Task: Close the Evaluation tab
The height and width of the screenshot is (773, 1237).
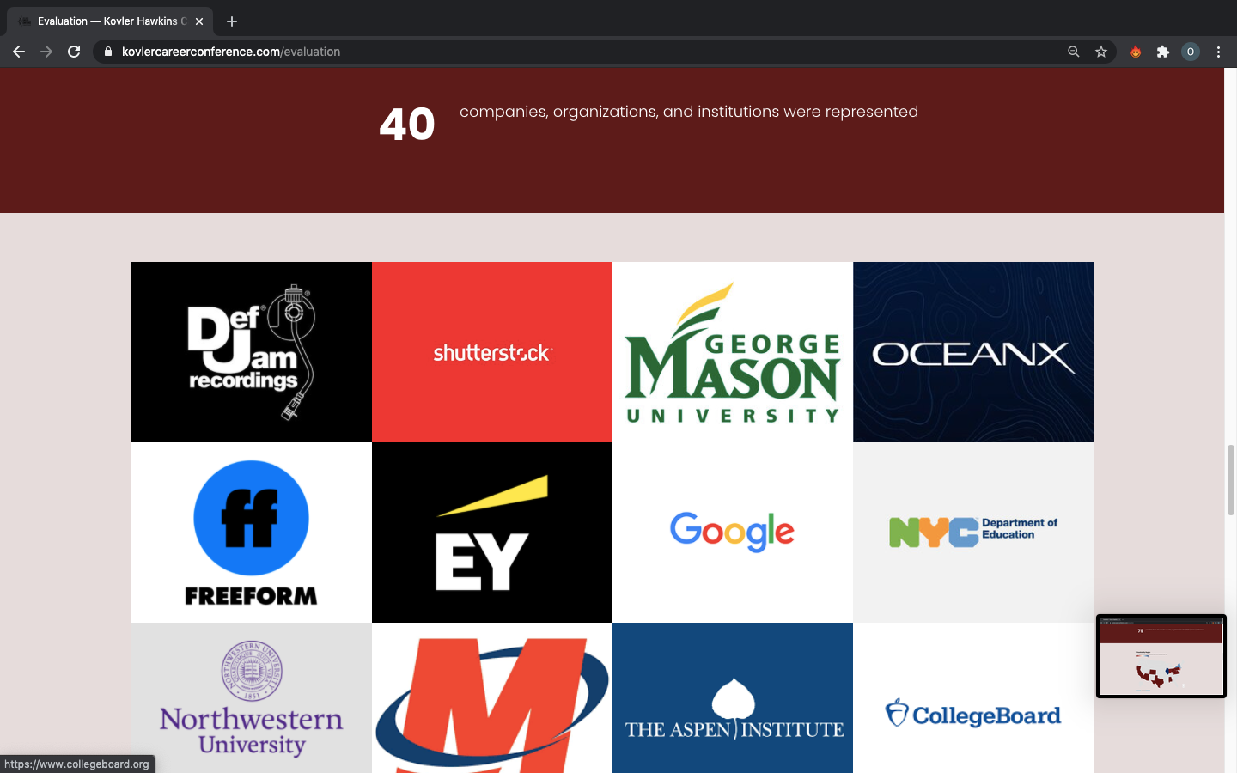Action: [199, 21]
